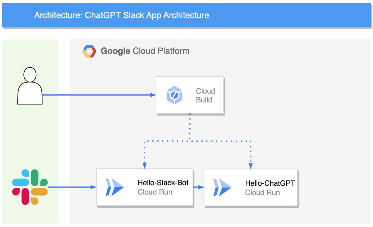Image resolution: width=373 pixels, height=227 pixels.
Task: Click "Cloud Run" text under Hello-Slack-Bot
Action: click(155, 192)
